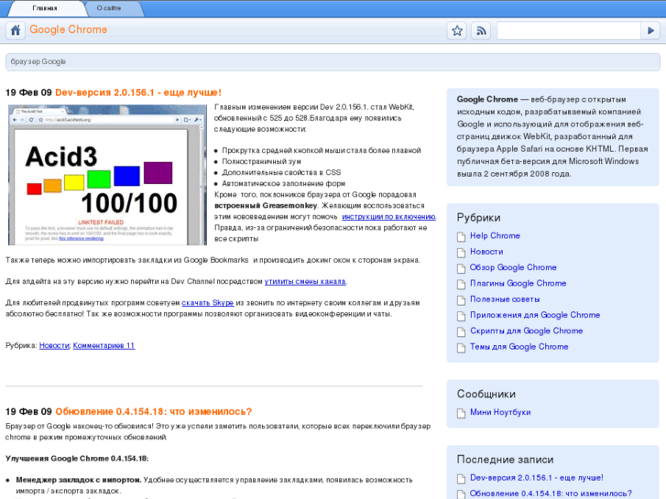
Task: Click document icon beside Приложения для Google Chrome
Action: tap(462, 316)
